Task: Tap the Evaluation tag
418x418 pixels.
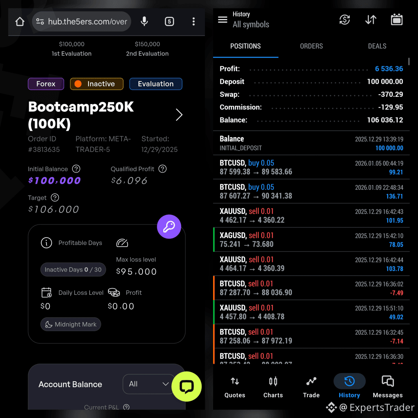Action: [x=156, y=84]
